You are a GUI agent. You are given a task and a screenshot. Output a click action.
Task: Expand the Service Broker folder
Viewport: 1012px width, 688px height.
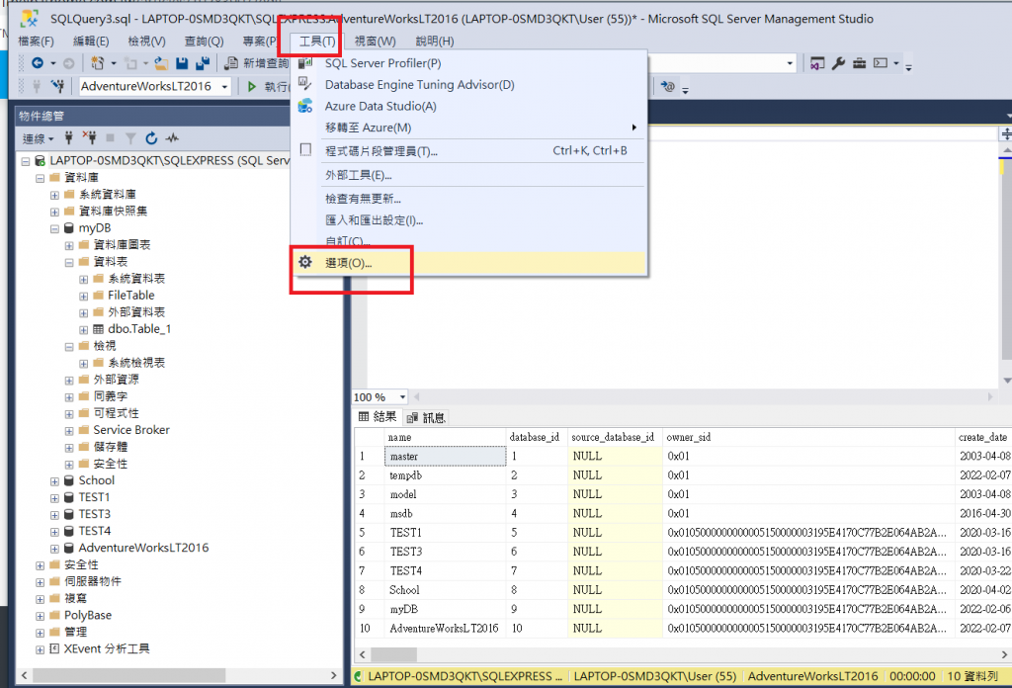click(x=69, y=430)
